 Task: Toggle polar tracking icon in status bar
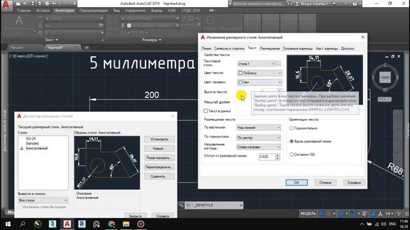tap(341, 213)
